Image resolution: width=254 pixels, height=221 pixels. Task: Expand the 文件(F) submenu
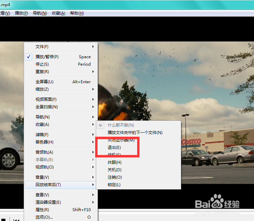pyautogui.click(x=61, y=47)
